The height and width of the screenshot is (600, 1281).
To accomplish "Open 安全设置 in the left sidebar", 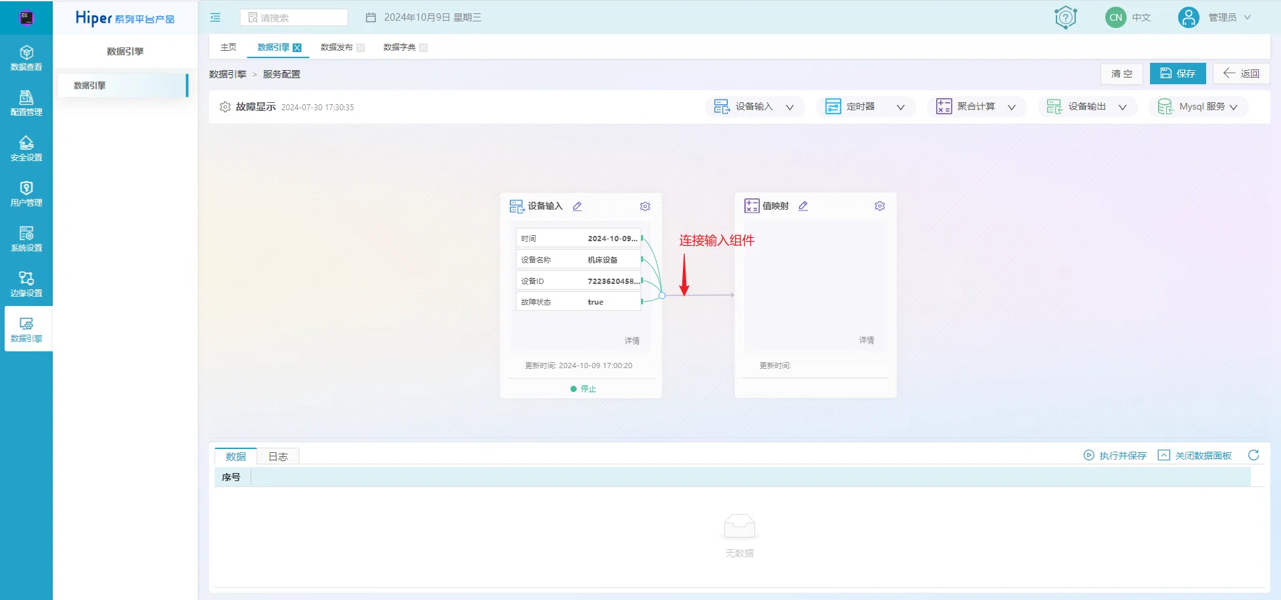I will [26, 148].
